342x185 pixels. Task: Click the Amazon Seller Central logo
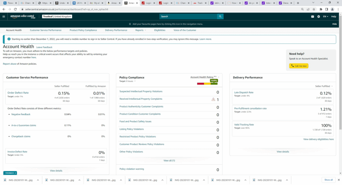point(23,17)
